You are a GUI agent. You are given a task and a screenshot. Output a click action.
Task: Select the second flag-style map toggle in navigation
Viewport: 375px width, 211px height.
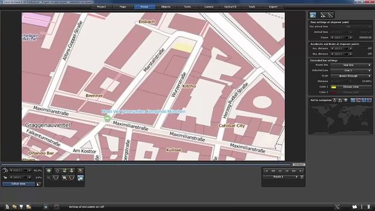click(358, 100)
